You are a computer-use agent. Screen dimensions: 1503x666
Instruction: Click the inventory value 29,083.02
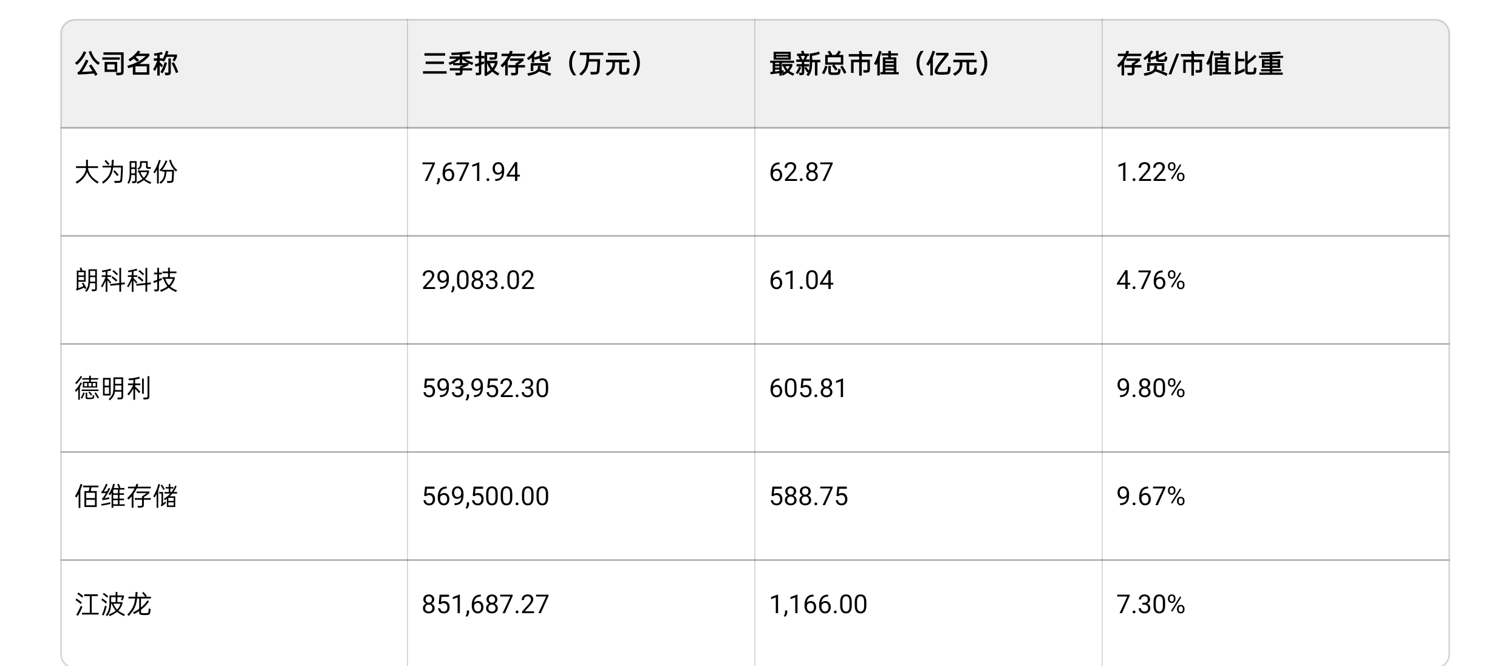(x=479, y=280)
